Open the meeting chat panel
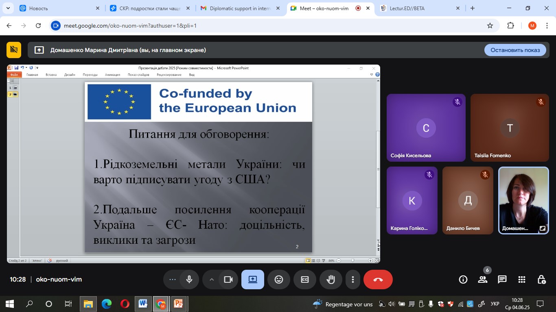This screenshot has width=556, height=312. pyautogui.click(x=502, y=279)
